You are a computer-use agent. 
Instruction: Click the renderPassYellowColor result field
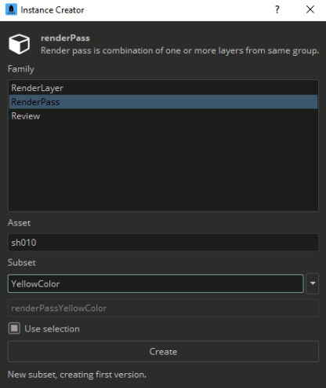click(x=163, y=308)
